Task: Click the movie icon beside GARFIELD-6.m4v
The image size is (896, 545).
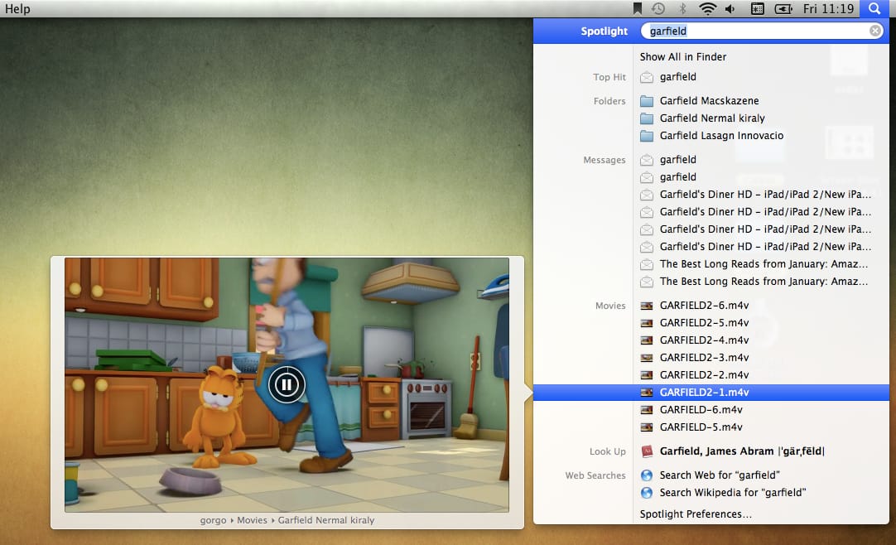Action: 646,410
